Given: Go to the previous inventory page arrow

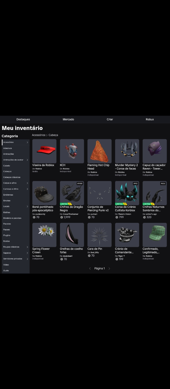Looking at the screenshot, I should 90,269.
